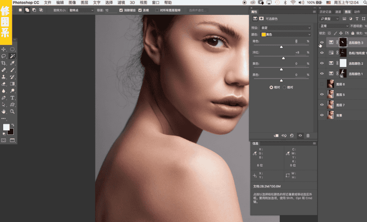Open the 滤镜 (Filter) menu
This screenshot has height=222, width=367.
121,3
